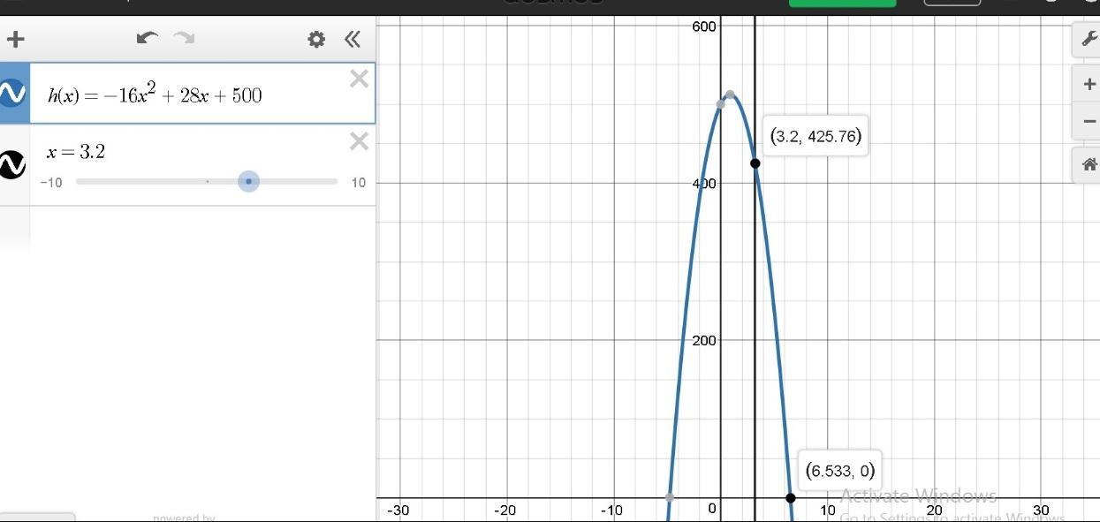Set slider lower limit -10

(x=51, y=183)
